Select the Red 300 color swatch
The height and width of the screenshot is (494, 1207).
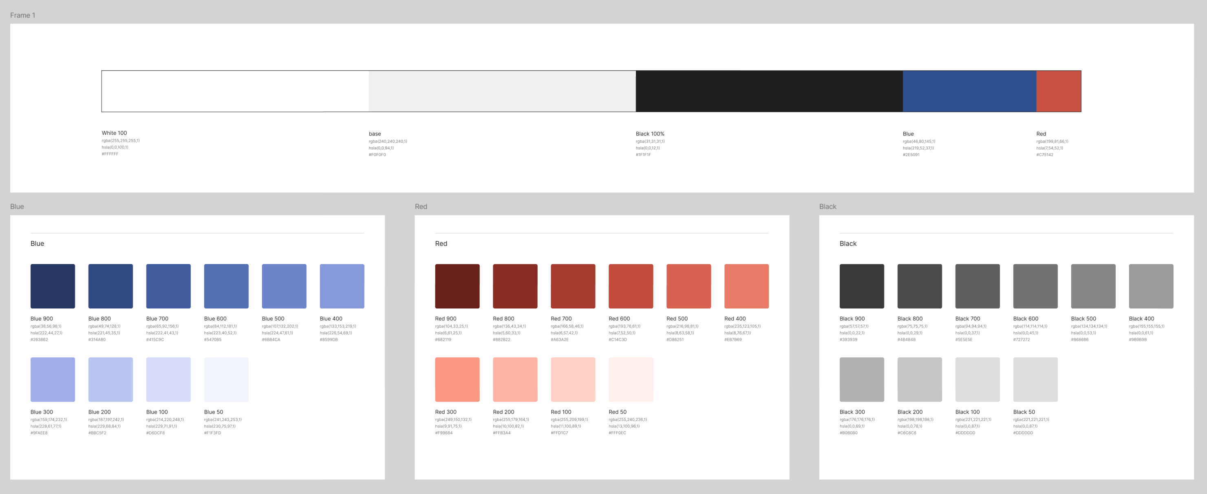point(457,379)
